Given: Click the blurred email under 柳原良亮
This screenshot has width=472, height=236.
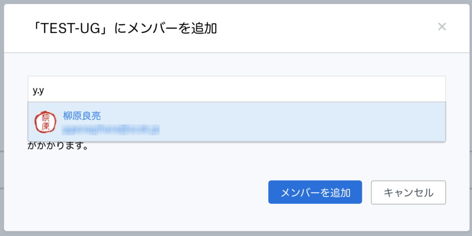Looking at the screenshot, I should 111,129.
